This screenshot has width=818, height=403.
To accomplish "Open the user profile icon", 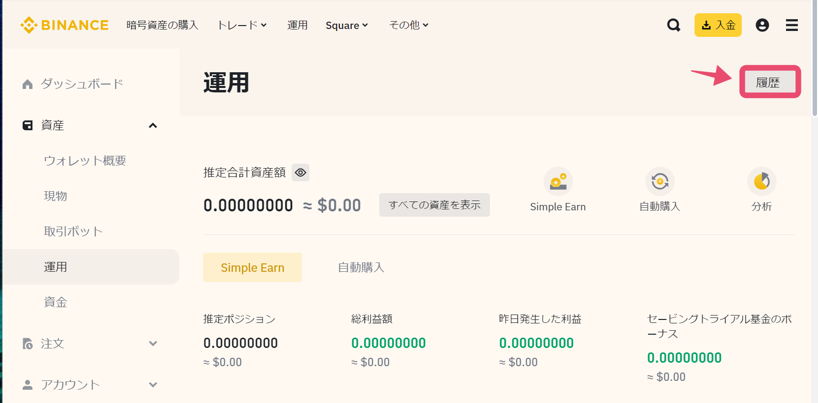I will [x=762, y=25].
